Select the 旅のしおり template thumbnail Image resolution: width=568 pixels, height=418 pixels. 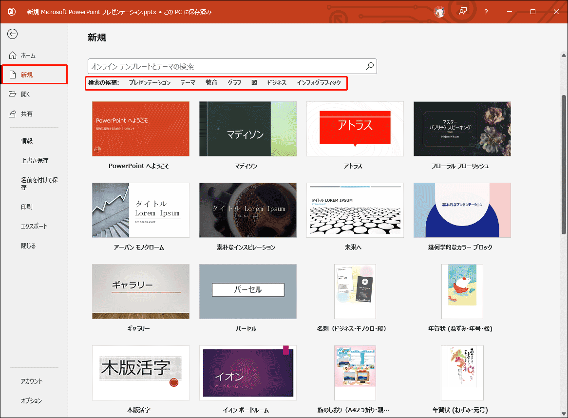point(355,373)
